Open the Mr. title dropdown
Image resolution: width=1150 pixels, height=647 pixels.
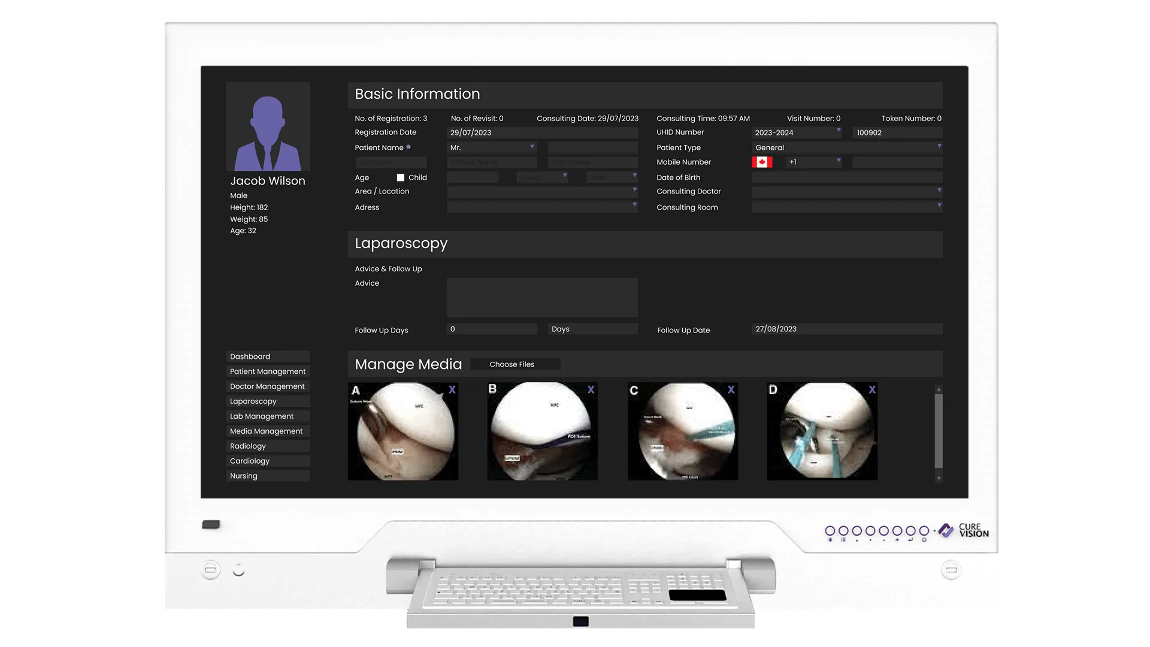tap(492, 147)
